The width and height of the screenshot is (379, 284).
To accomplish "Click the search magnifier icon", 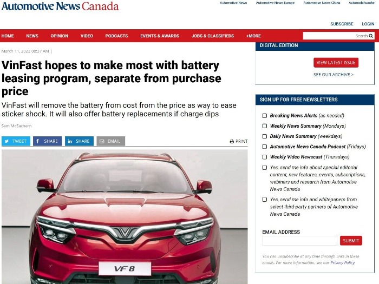I will click(371, 36).
